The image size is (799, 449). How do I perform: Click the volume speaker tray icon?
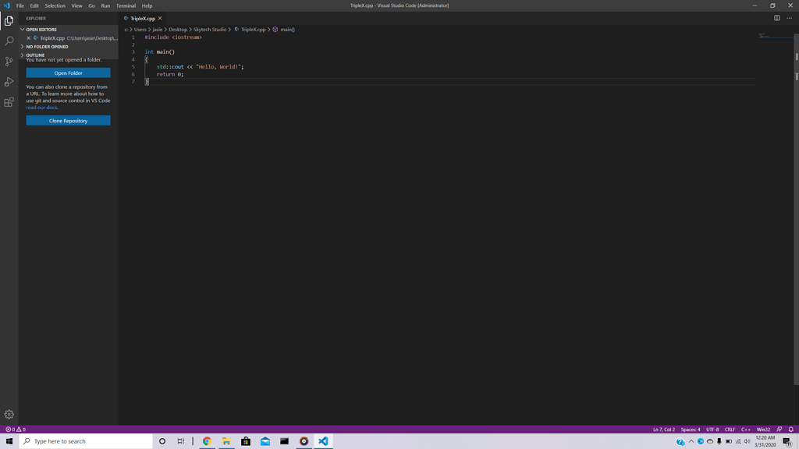click(x=747, y=441)
